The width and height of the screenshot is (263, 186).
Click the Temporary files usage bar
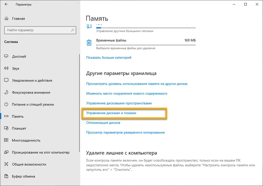(x=146, y=45)
